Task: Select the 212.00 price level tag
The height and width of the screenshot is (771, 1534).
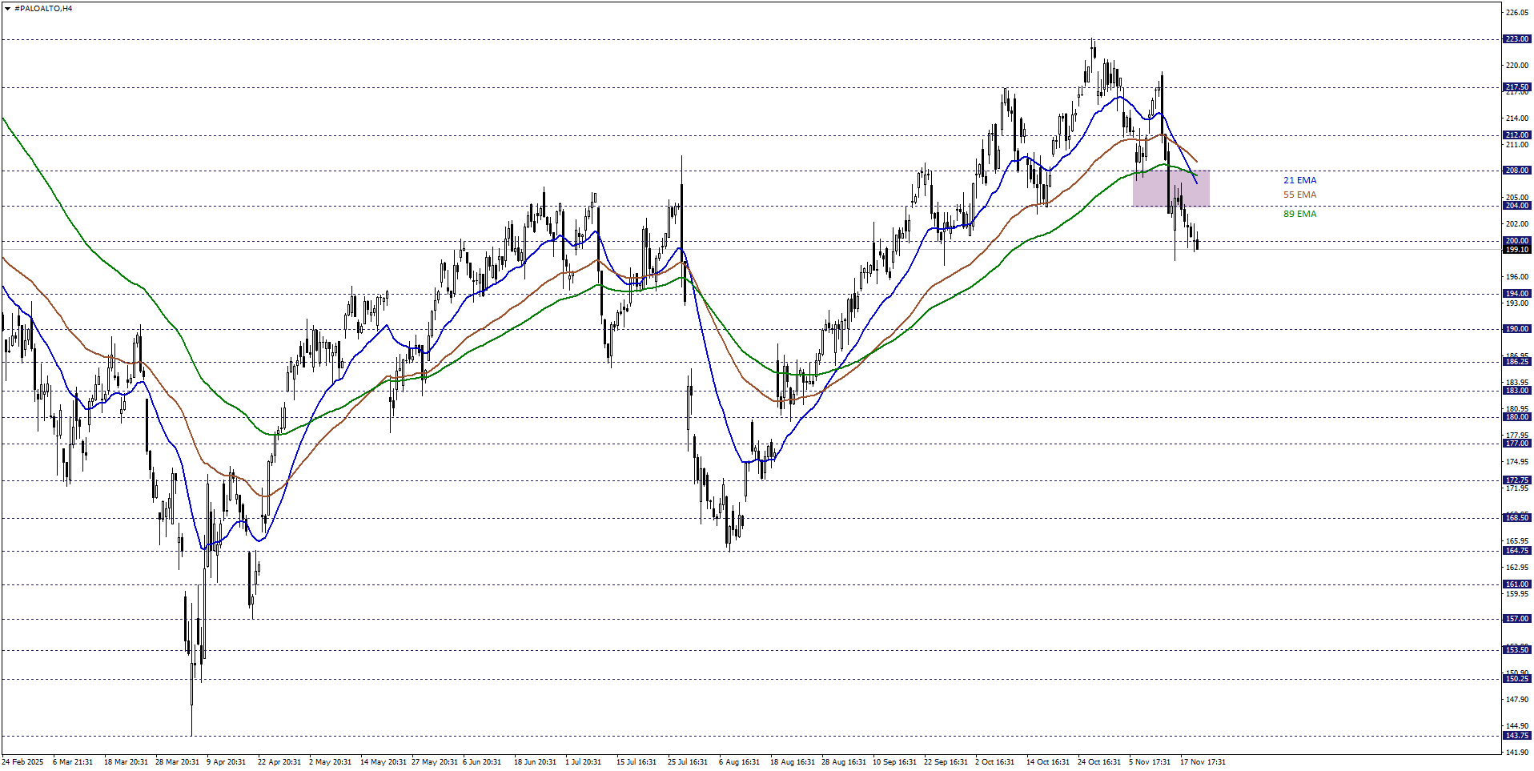Action: [1516, 135]
